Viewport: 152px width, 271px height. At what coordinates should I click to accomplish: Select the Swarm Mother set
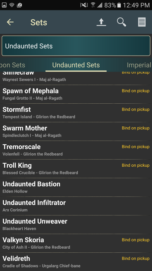point(76,131)
